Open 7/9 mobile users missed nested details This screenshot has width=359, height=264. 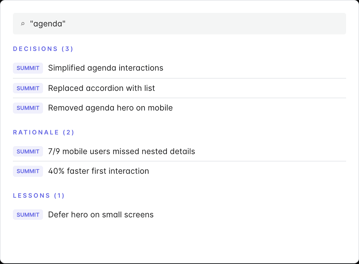[179, 151]
